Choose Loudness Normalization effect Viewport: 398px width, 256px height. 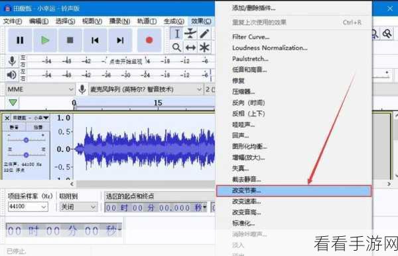coord(293,48)
